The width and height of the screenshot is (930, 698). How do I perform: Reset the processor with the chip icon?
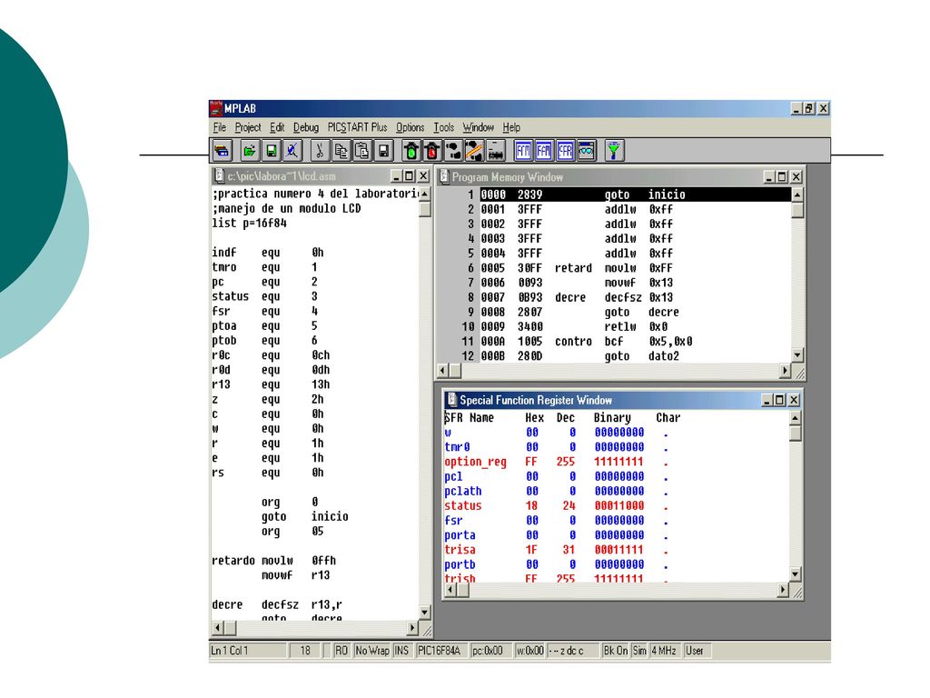[x=496, y=151]
